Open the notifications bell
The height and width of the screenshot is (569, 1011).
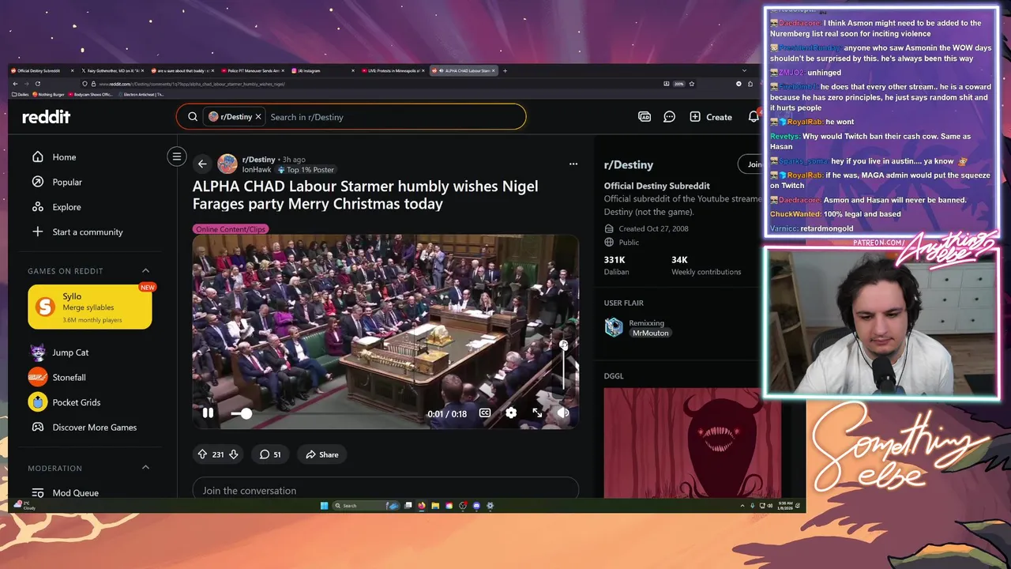click(x=754, y=117)
